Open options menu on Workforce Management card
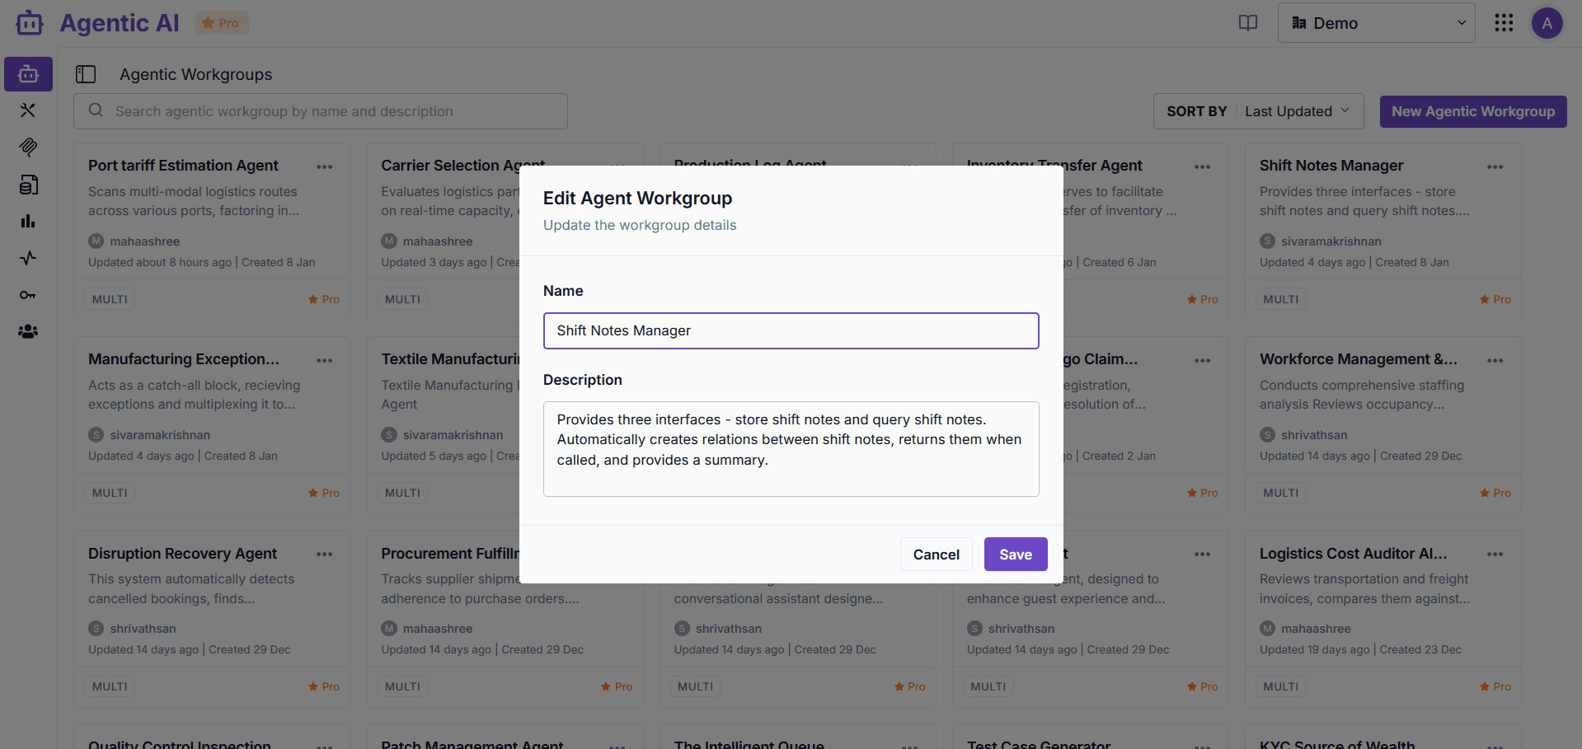1582x749 pixels. (1496, 360)
